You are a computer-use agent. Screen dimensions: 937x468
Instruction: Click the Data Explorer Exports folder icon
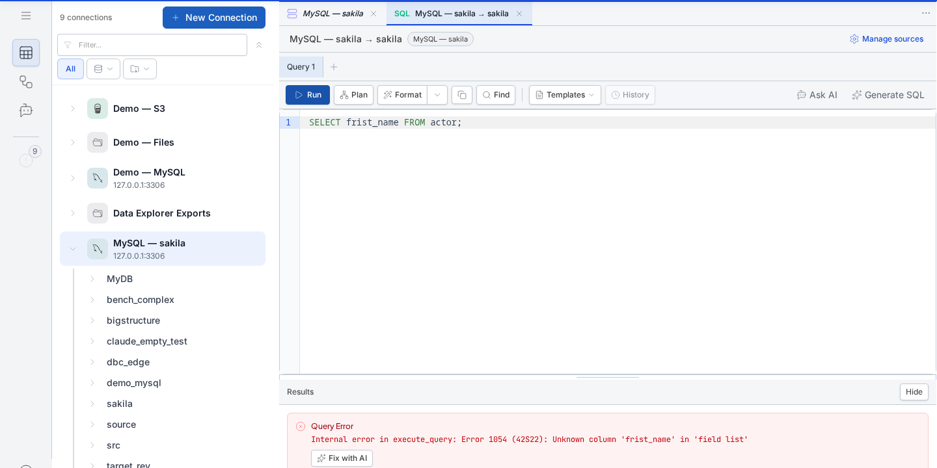(98, 213)
